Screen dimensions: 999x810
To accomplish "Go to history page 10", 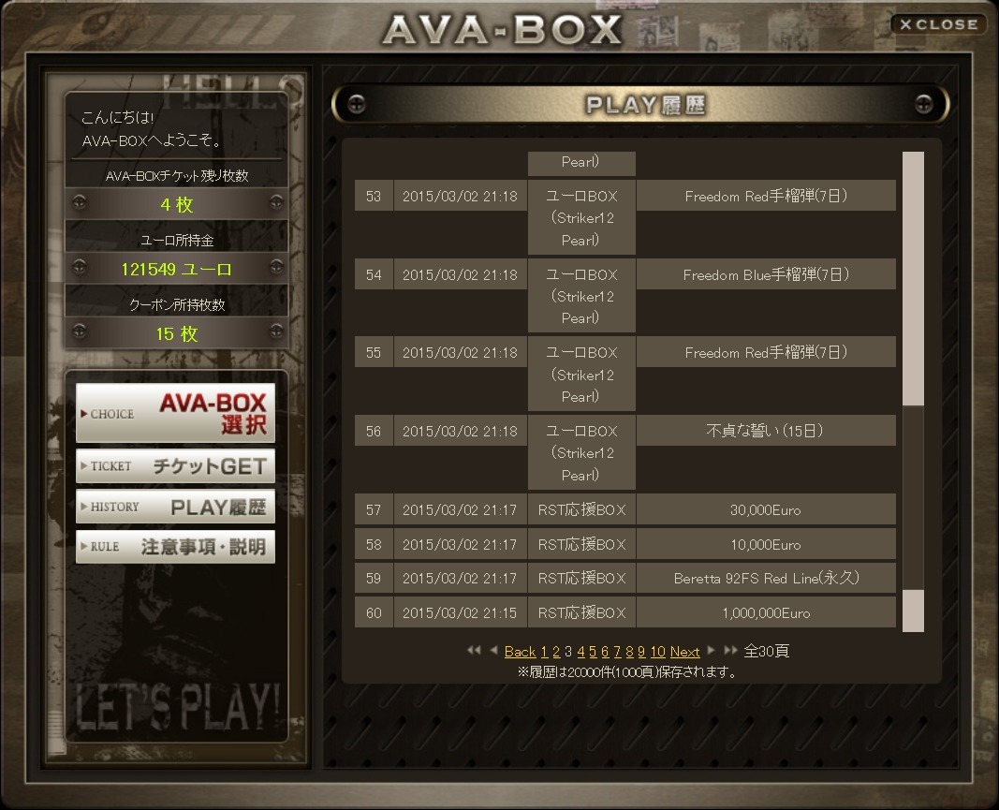I will (657, 652).
